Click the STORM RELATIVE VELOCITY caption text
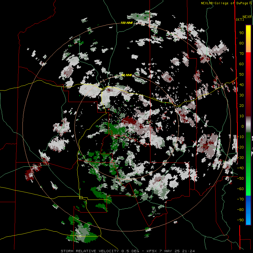 point(90,251)
